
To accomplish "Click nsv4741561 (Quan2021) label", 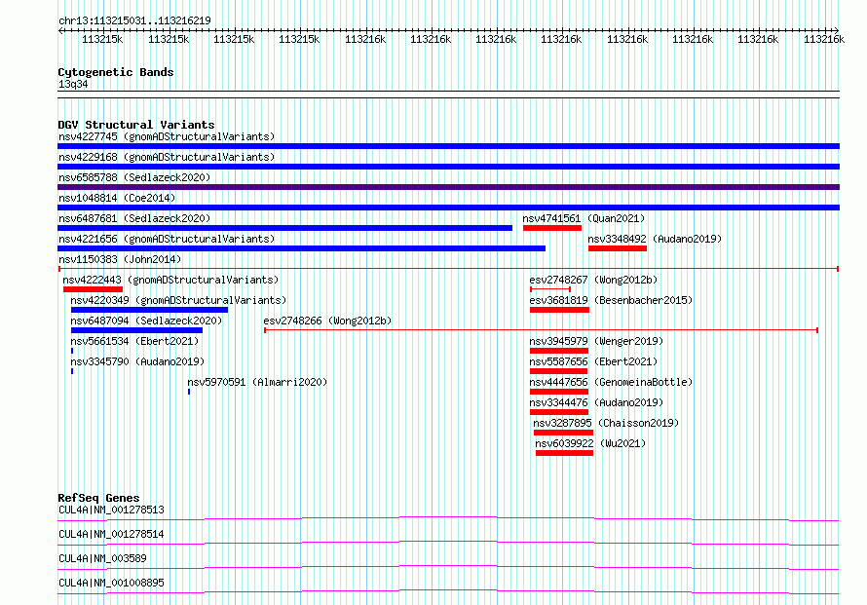I will click(x=584, y=218).
